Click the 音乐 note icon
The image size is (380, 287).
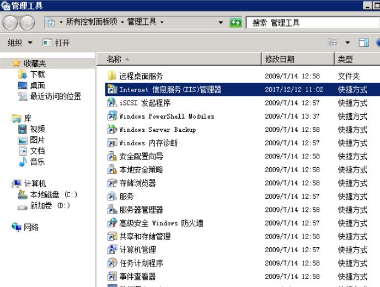(23, 162)
